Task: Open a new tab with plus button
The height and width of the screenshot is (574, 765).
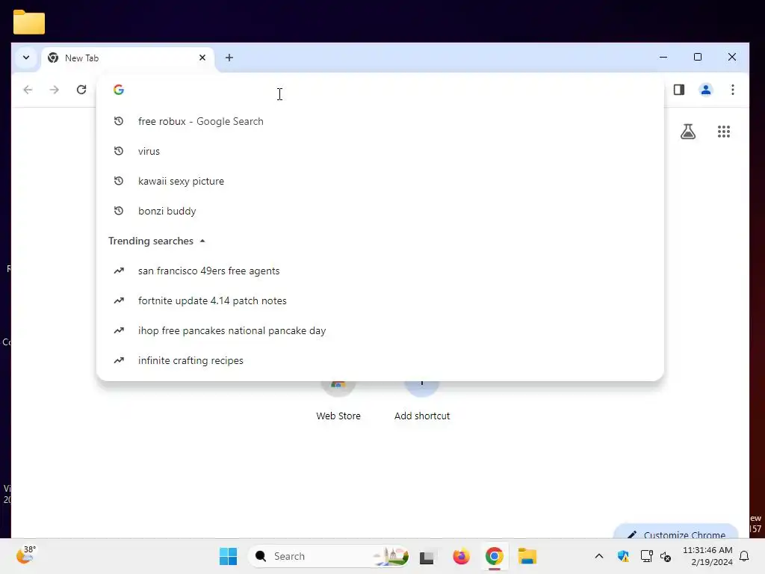Action: pyautogui.click(x=229, y=58)
